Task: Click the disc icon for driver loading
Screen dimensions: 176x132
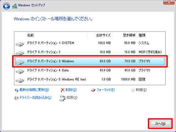Action: [16, 98]
